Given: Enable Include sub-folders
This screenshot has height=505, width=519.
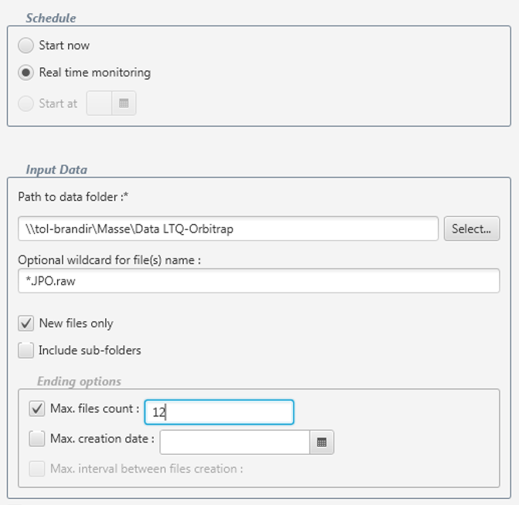Looking at the screenshot, I should point(26,351).
